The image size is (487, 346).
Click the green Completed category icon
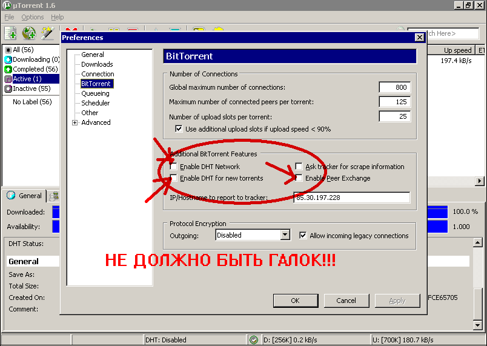[x=8, y=69]
